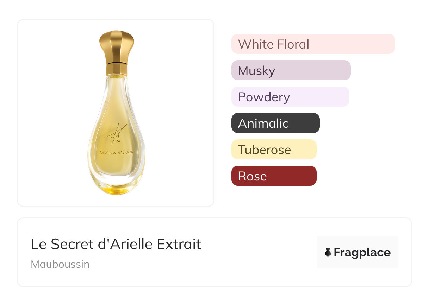
Task: Click the amber glass base of the bottle
Action: pos(116,189)
